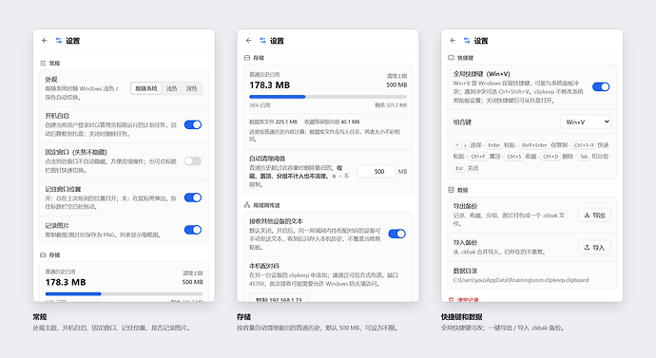Click the Ctrl+1-9 key cap
This screenshot has width=656, height=358.
click(584, 145)
